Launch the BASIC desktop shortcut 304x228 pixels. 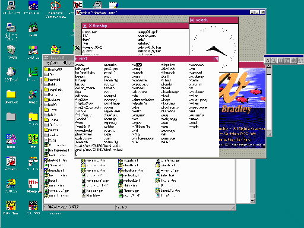pos(11,139)
